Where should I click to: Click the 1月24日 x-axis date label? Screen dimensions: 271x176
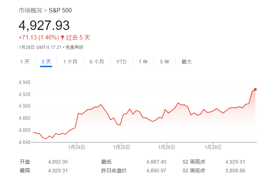pyautogui.click(x=76, y=147)
